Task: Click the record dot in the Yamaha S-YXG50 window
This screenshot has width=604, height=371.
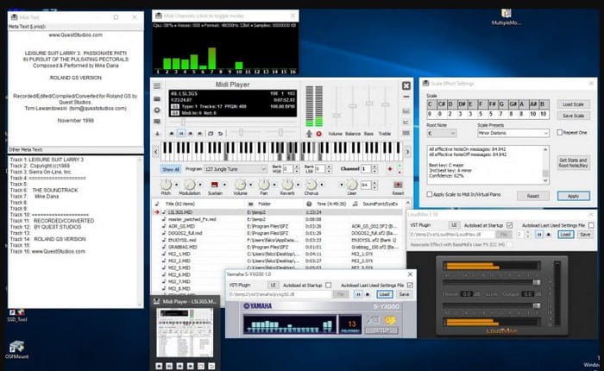Action: [368, 294]
